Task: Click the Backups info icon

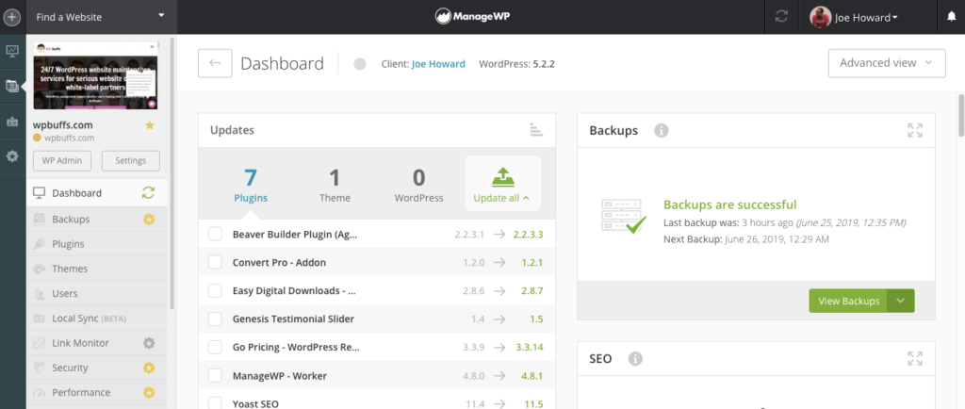Action: [661, 130]
